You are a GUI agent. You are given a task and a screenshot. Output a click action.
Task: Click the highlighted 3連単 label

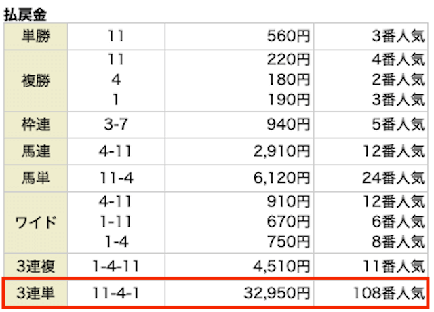[x=35, y=294]
